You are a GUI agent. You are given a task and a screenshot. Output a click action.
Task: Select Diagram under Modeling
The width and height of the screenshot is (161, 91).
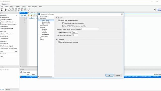(x=44, y=33)
